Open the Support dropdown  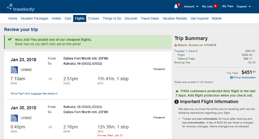pyautogui.click(x=244, y=7)
